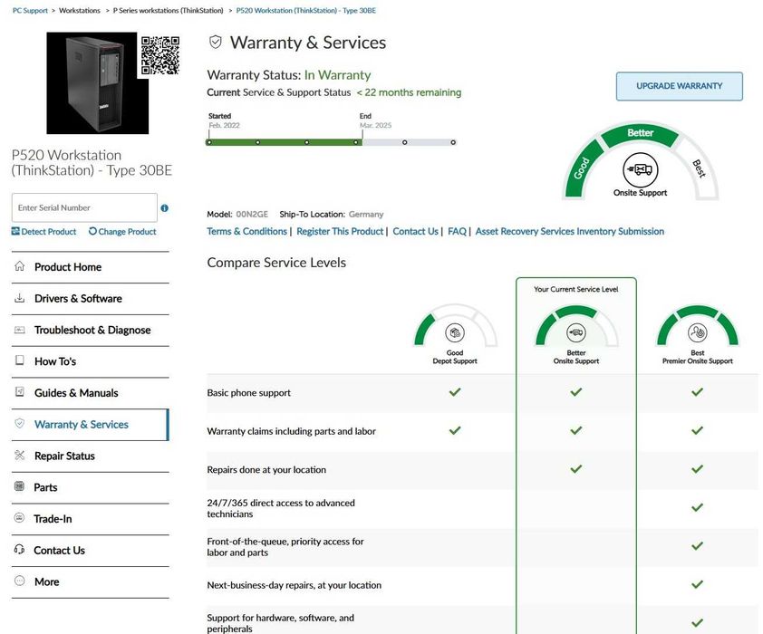Click the Better Onsite Support gauge icon
Screen dimensions: 763x634
click(576, 332)
